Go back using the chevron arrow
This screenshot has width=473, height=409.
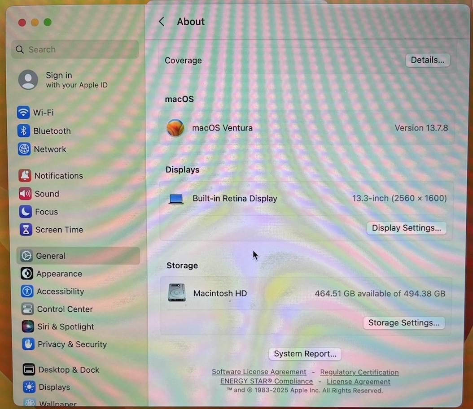click(162, 22)
